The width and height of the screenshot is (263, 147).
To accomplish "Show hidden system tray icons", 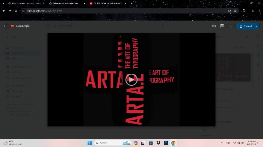I will point(222,143).
